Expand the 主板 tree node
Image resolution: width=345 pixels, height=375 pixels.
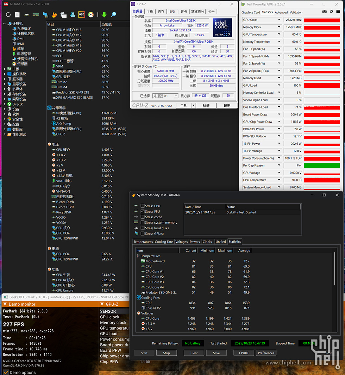[5, 69]
